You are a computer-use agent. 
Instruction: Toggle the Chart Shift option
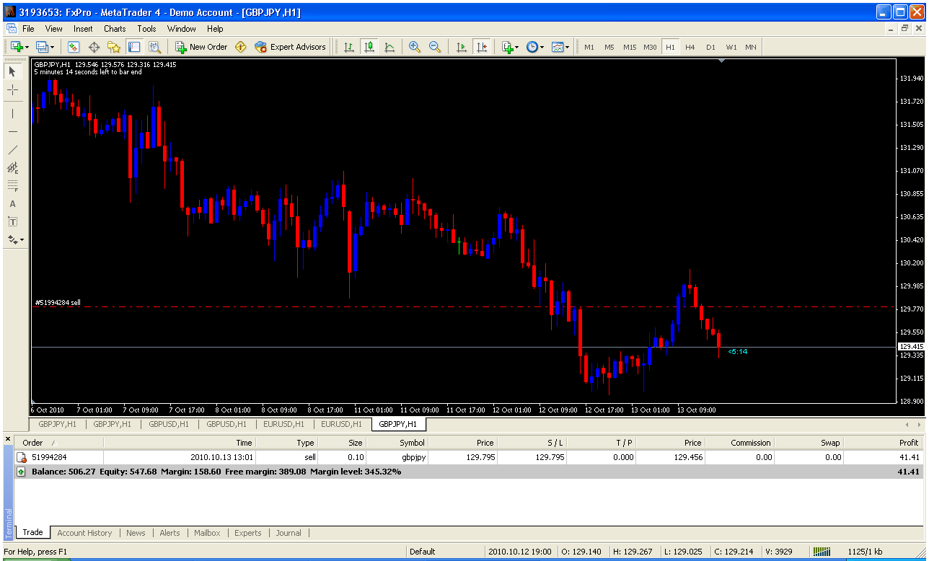tap(482, 47)
